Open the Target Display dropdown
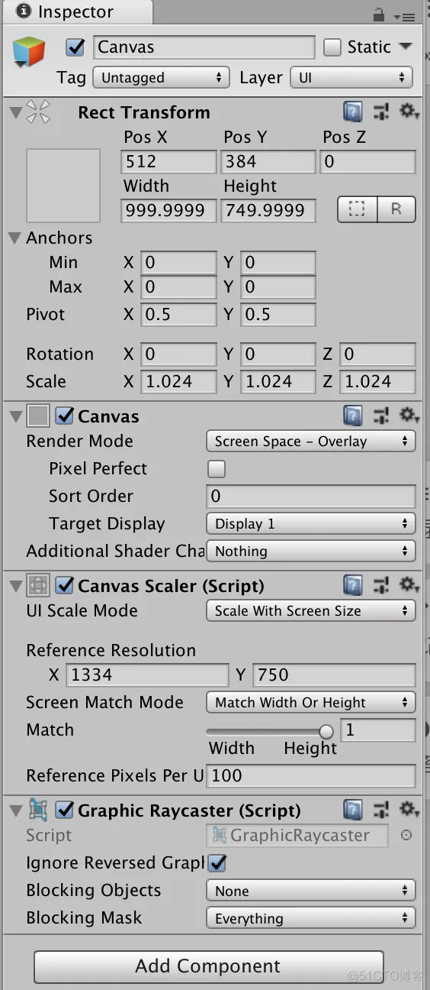Screen dimensions: 430x990 click(310, 523)
